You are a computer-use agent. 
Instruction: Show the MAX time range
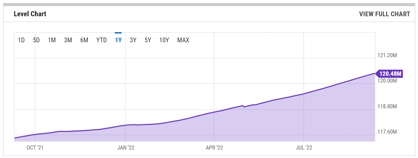(183, 40)
